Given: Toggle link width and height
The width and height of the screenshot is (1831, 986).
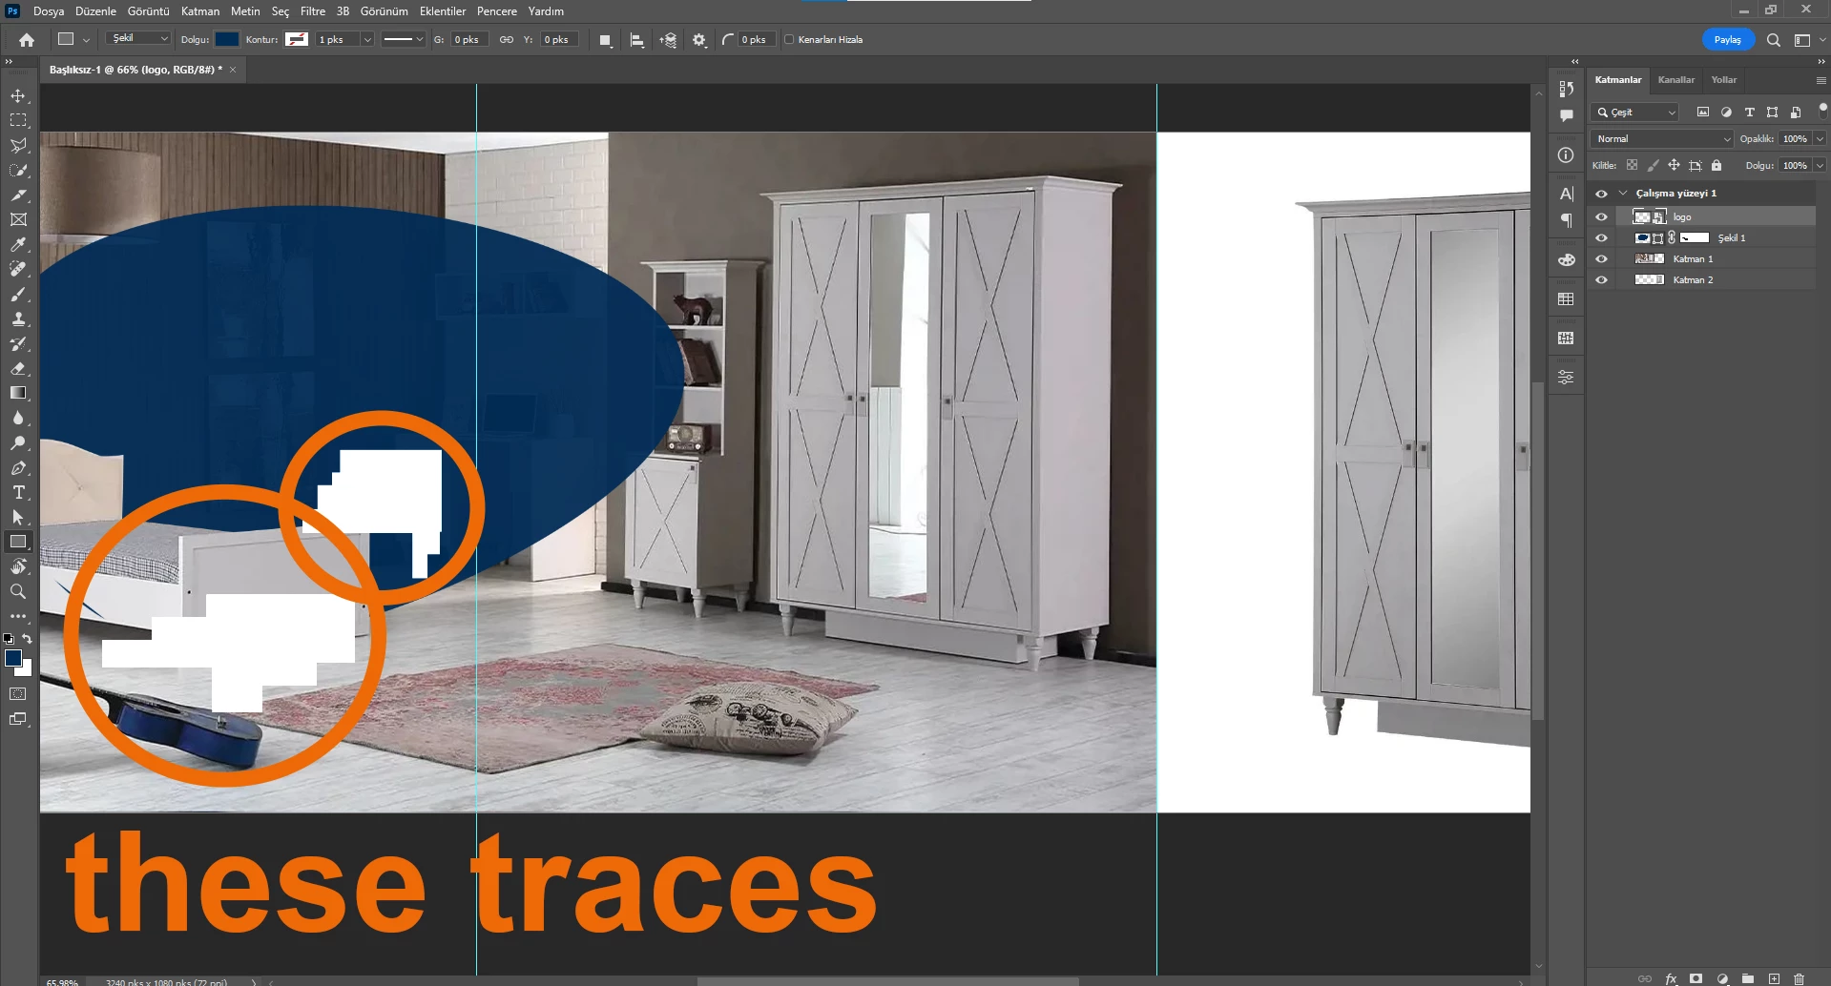Looking at the screenshot, I should click(507, 40).
